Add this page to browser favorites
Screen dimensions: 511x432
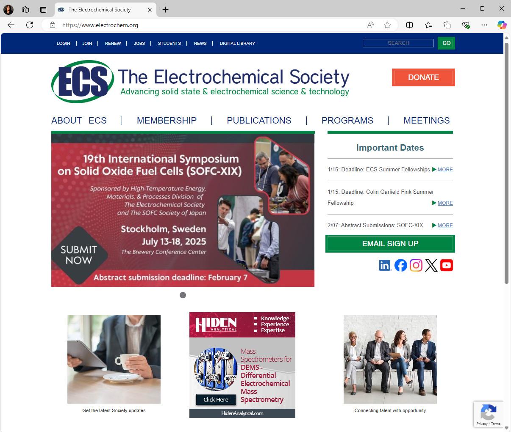387,25
